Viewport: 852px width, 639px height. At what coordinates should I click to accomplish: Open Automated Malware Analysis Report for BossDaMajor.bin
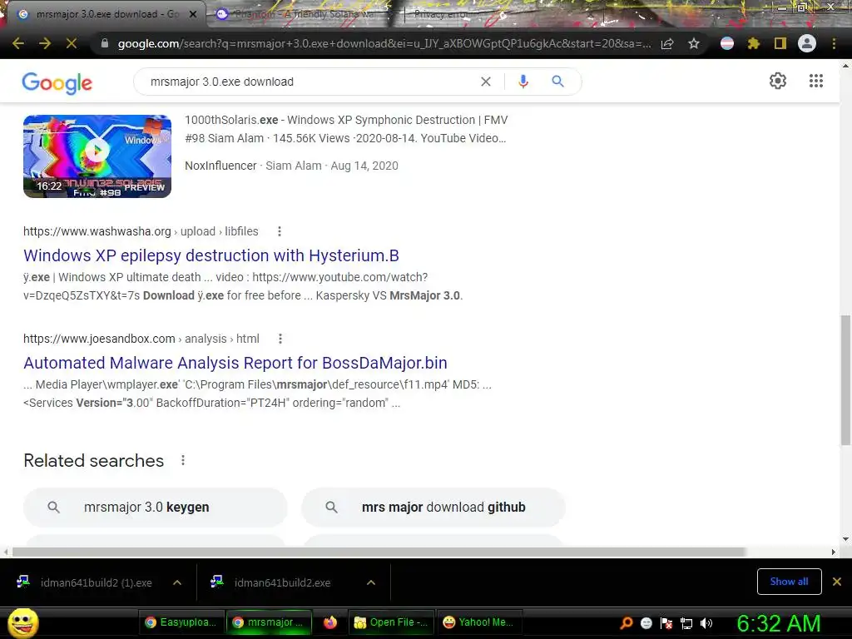click(235, 363)
